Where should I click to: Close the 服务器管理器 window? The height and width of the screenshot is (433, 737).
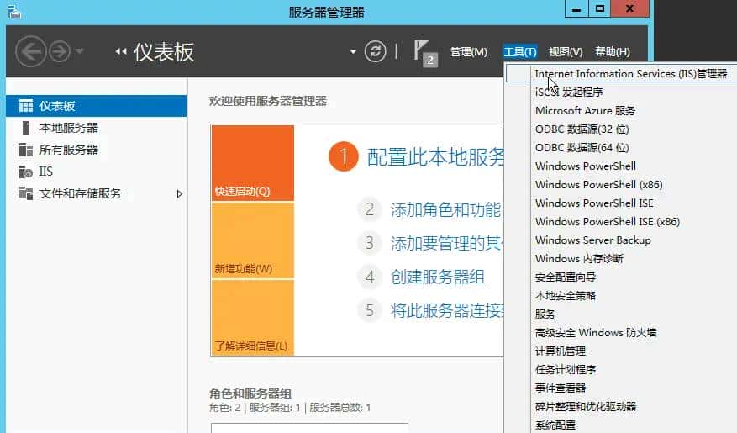629,9
